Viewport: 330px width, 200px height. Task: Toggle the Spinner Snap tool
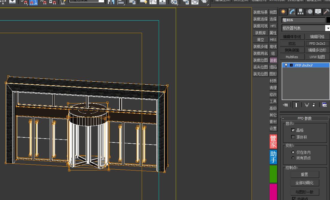click(52, 2)
